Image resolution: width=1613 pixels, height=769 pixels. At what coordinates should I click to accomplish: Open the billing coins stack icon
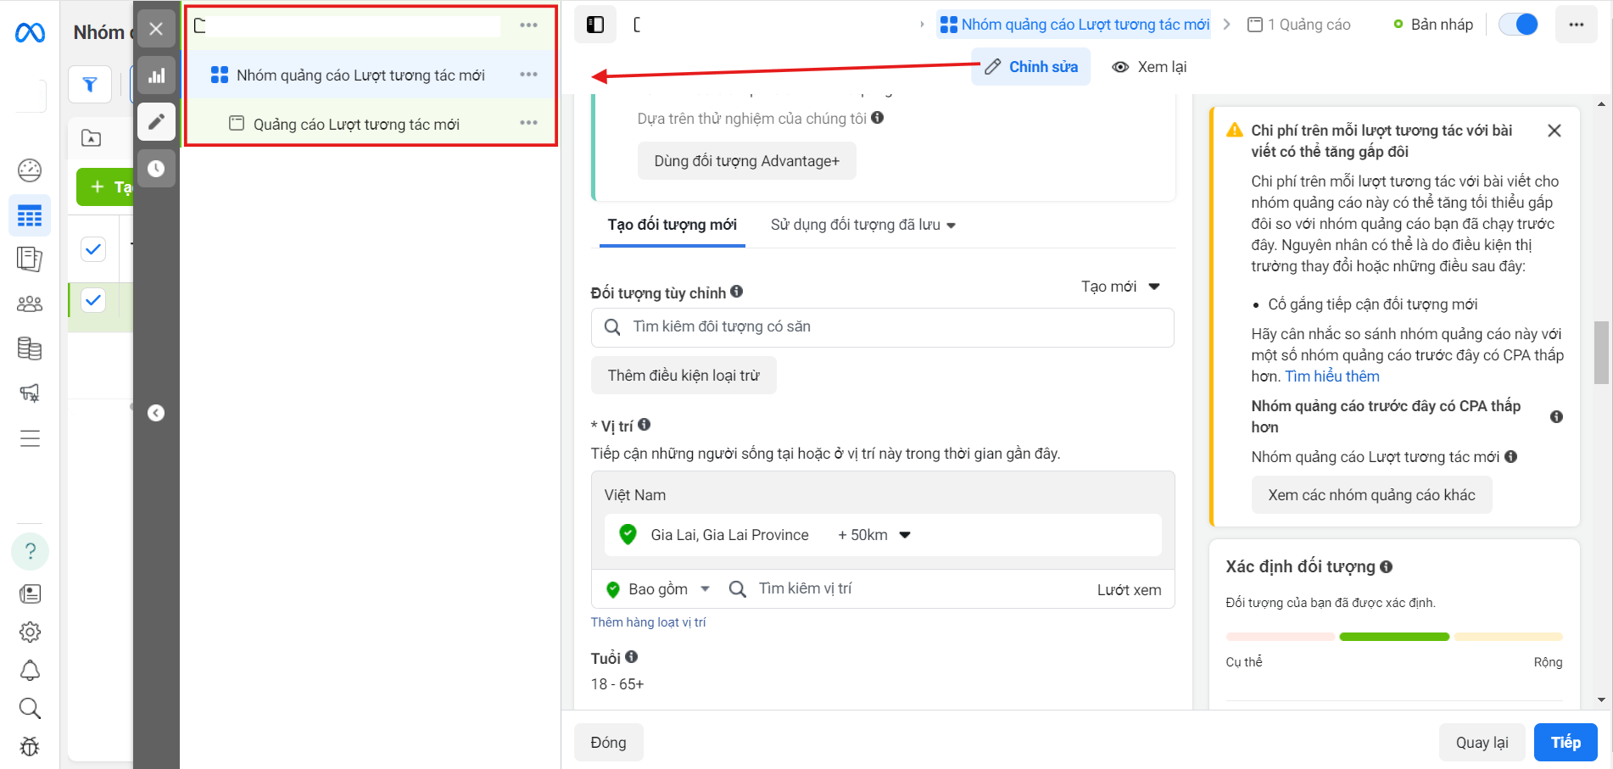point(30,348)
